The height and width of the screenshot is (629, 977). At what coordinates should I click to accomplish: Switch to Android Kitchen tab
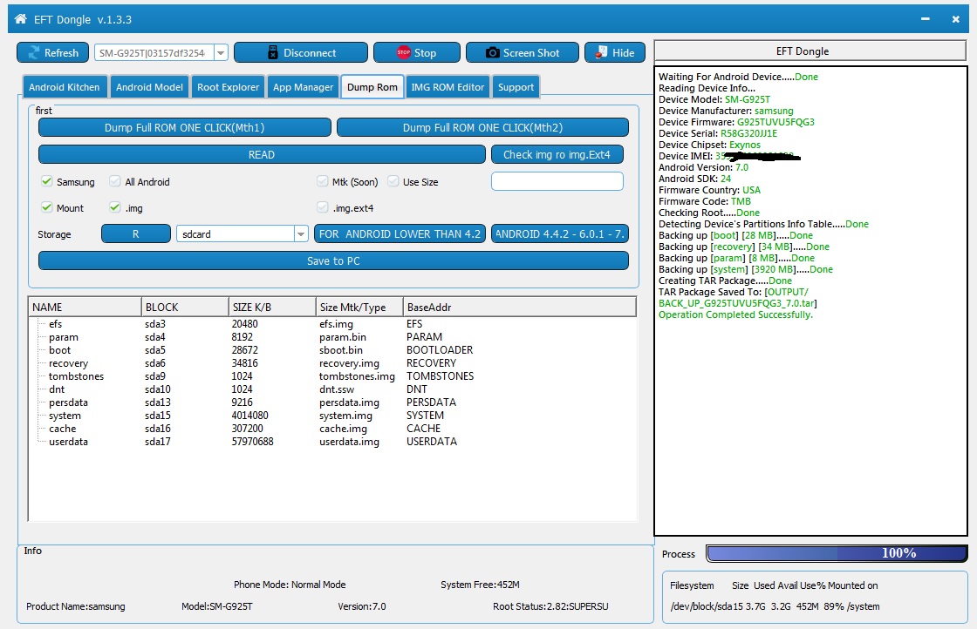coord(65,87)
